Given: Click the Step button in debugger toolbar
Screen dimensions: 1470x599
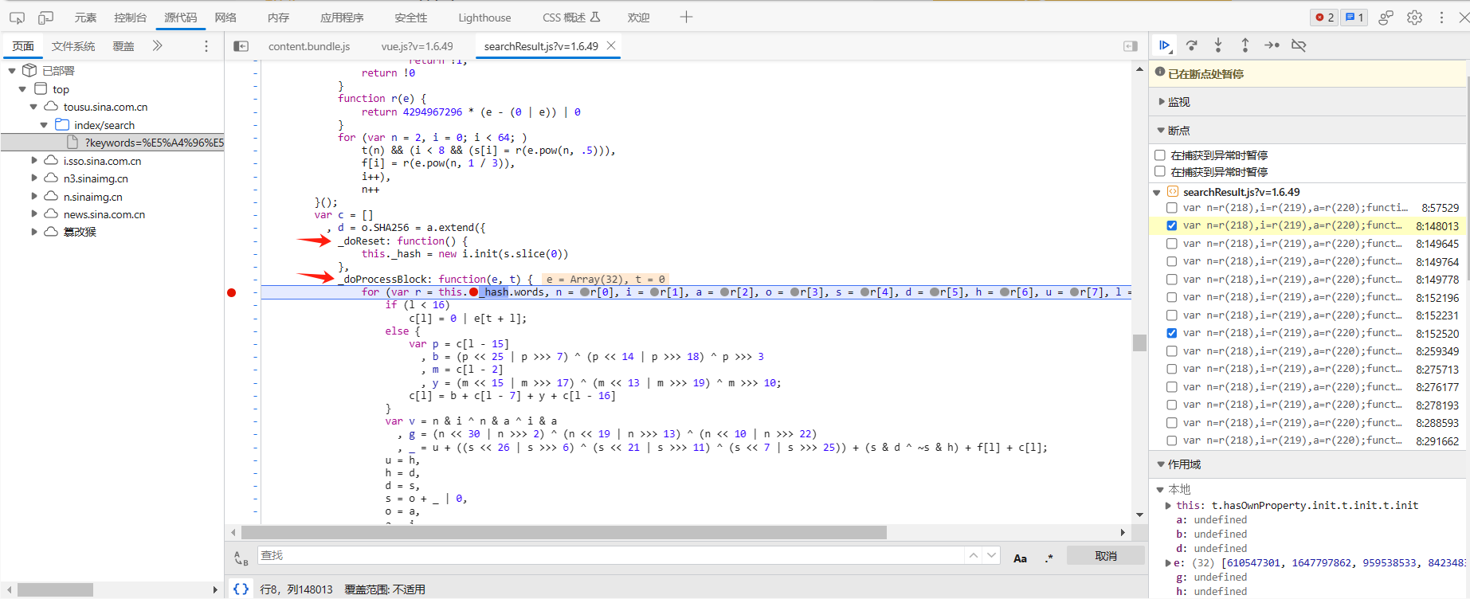Looking at the screenshot, I should point(1272,45).
